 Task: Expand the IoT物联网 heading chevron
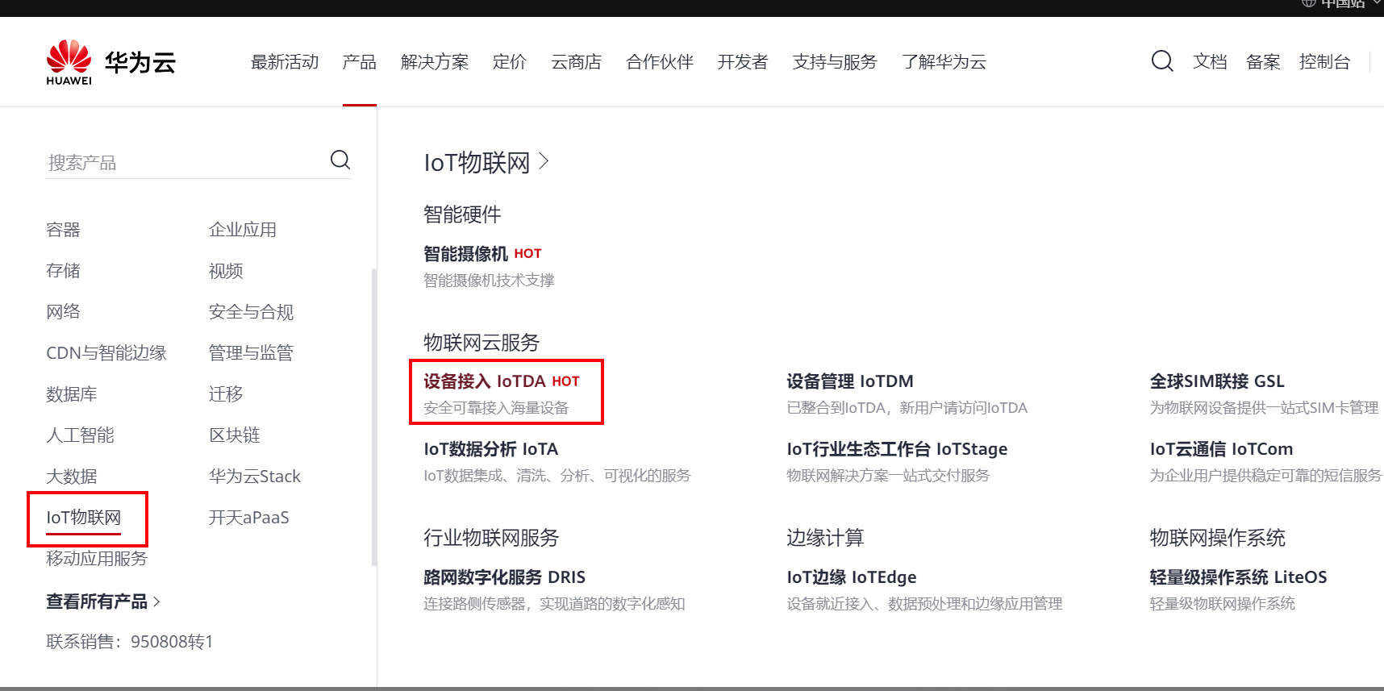[544, 162]
